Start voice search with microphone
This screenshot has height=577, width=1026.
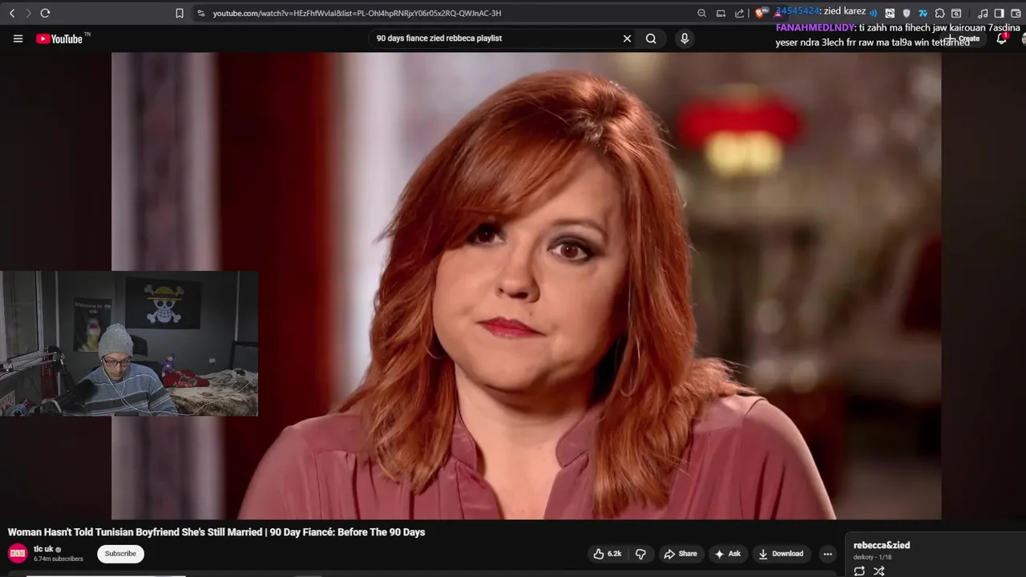685,38
